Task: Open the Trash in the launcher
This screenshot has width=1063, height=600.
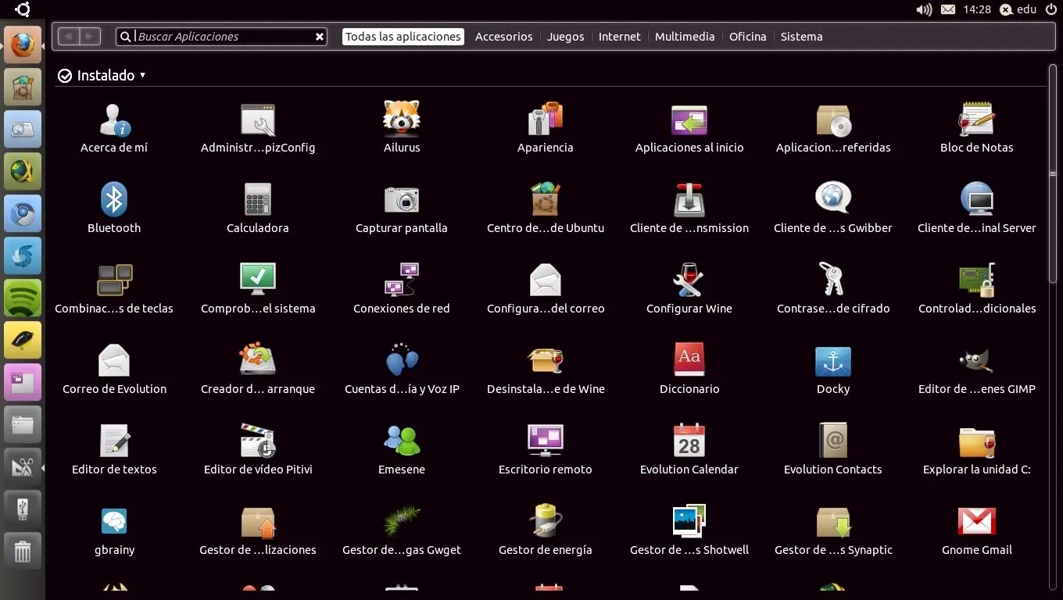Action: [23, 551]
